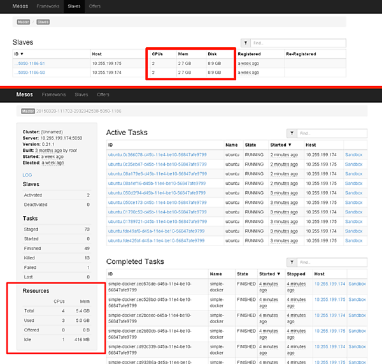
Task: Sort Active Tasks by the Started column
Action: tap(280, 145)
